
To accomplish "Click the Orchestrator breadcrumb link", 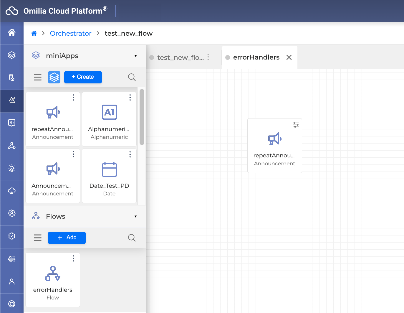I will (x=71, y=33).
